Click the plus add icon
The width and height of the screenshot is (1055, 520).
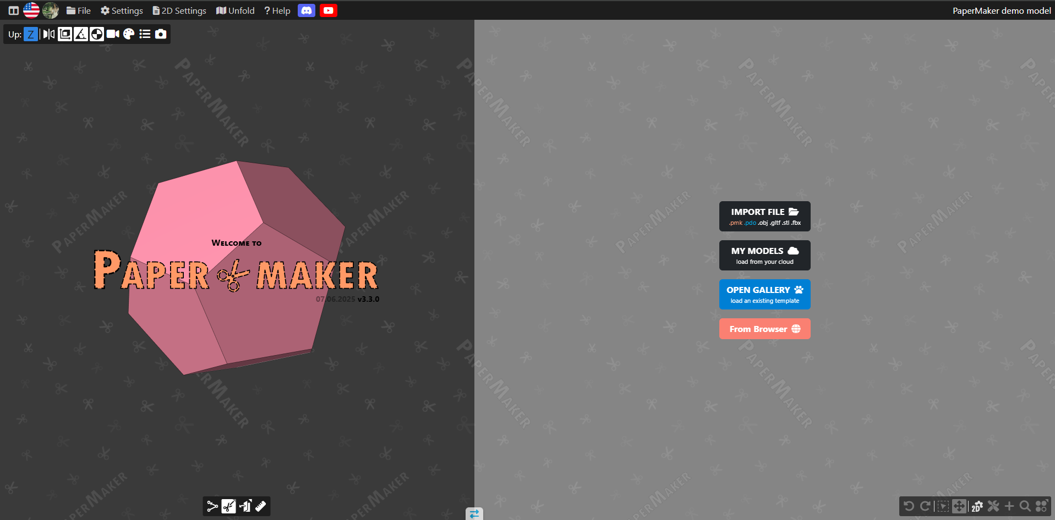(x=1009, y=506)
